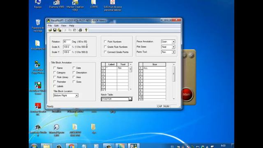This screenshot has width=263, height=148.
Task: Enable the Grade Rule Numbers checkbox
Action: click(105, 46)
